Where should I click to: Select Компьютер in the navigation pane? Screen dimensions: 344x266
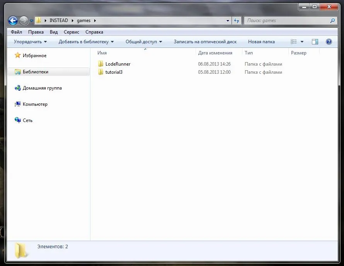[35, 104]
